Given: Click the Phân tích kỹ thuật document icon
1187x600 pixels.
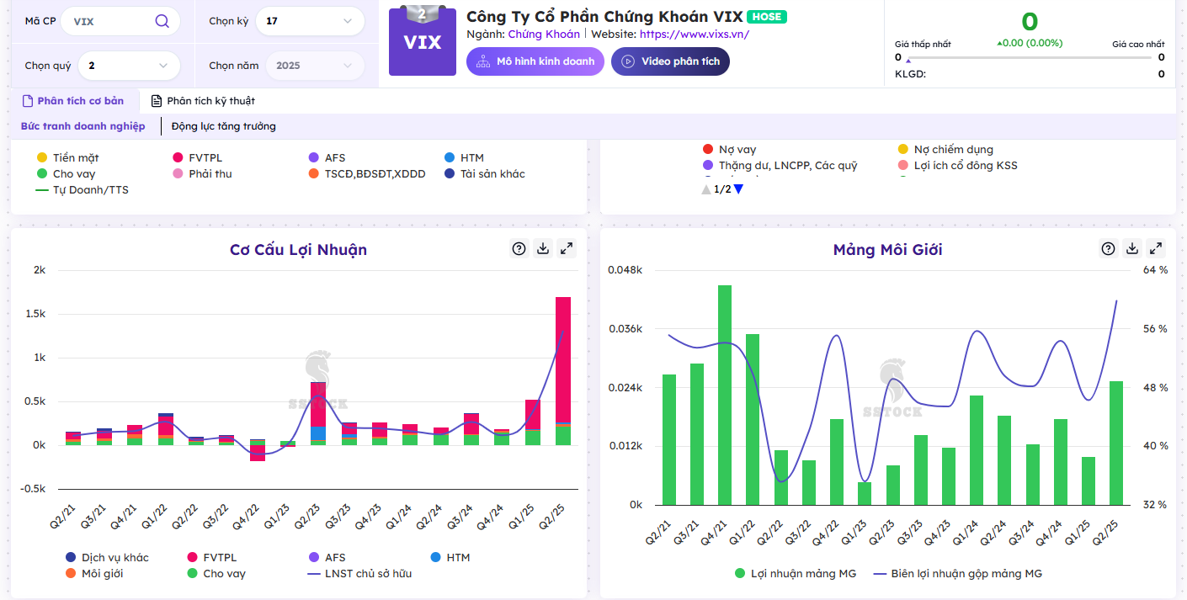Looking at the screenshot, I should (156, 101).
